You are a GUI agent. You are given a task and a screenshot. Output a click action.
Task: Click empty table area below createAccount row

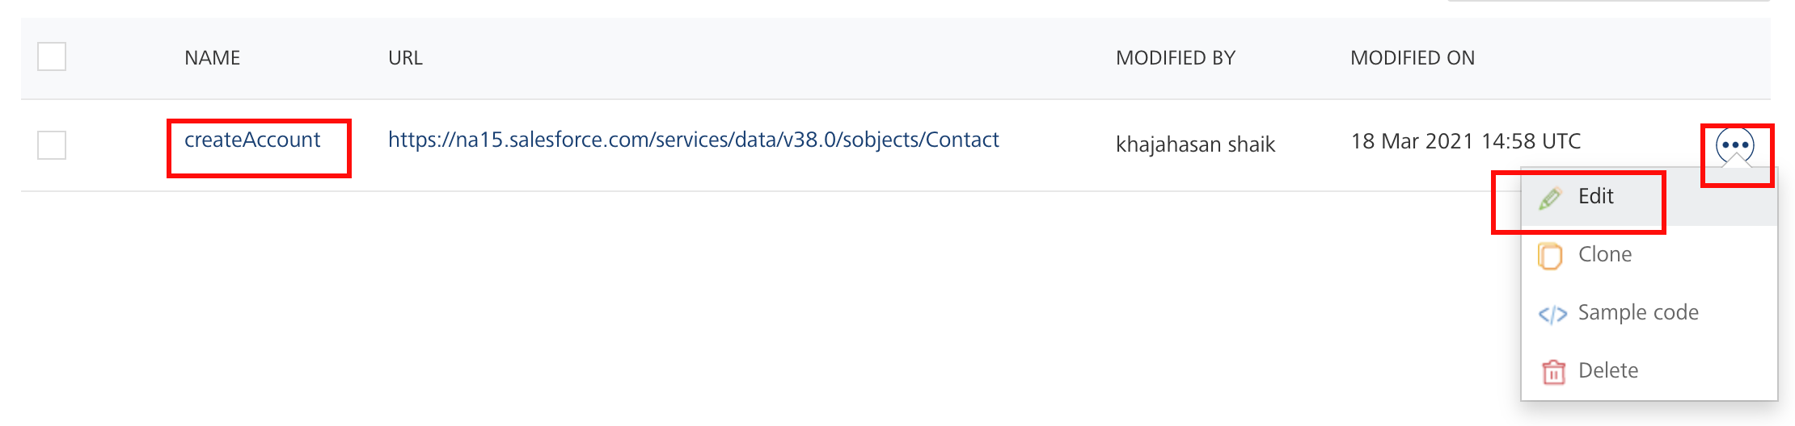coord(647,307)
